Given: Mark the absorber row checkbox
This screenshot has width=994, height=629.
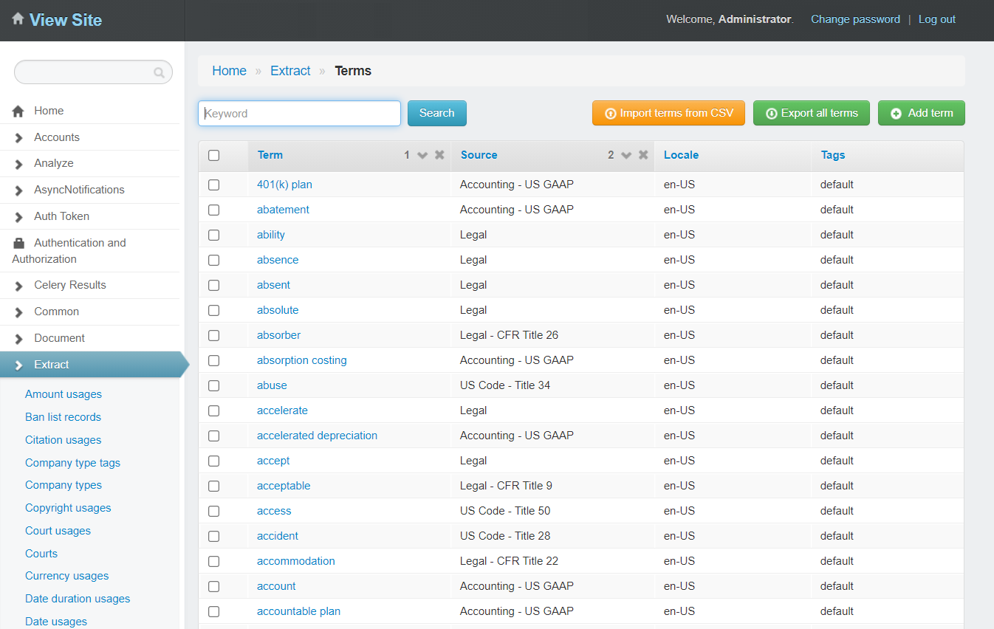Looking at the screenshot, I should pos(214,335).
